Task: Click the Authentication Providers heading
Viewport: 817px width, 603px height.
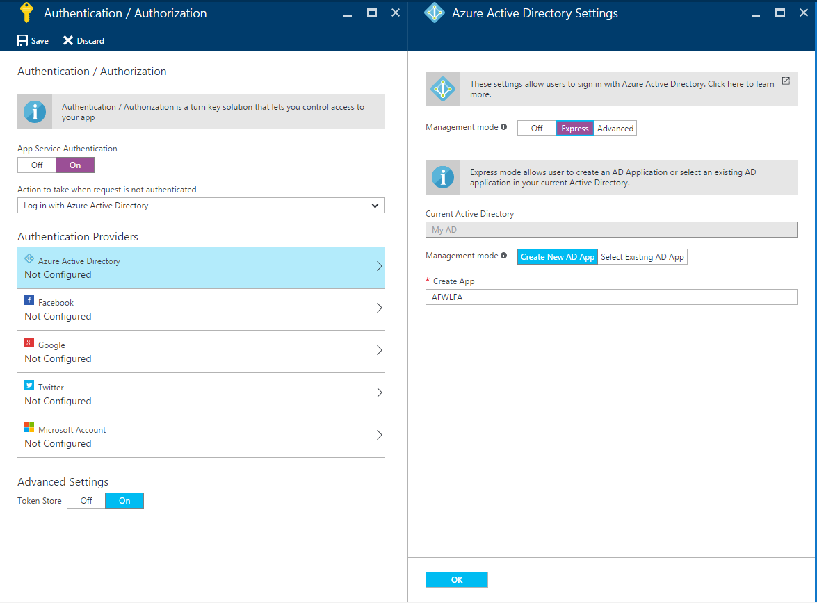Action: tap(78, 236)
